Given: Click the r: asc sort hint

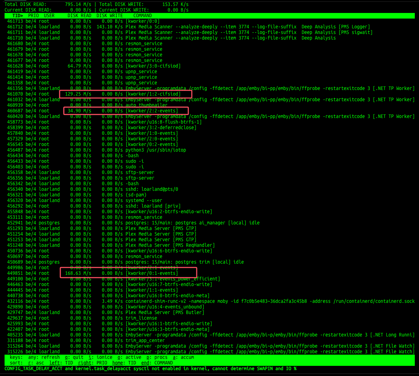Looking at the screenshot, I should coord(36,363).
